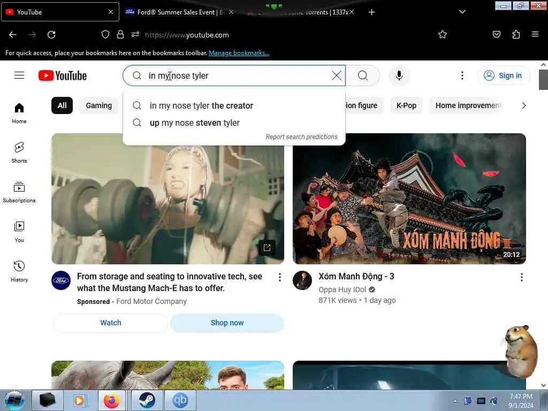Click the page vertical scrollbar thumb
Image resolution: width=548 pixels, height=411 pixels.
[543, 80]
